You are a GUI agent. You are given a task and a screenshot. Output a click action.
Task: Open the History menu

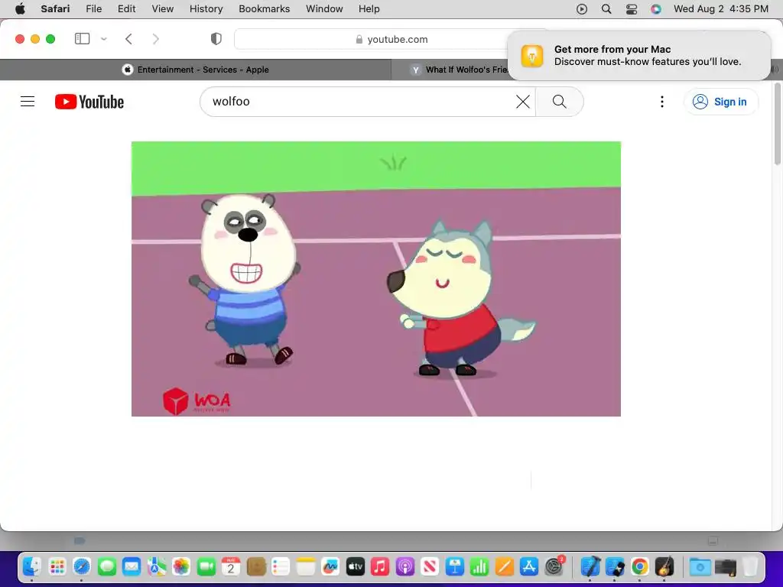tap(206, 9)
